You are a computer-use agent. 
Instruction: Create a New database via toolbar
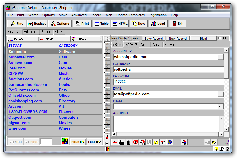(x=138, y=24)
